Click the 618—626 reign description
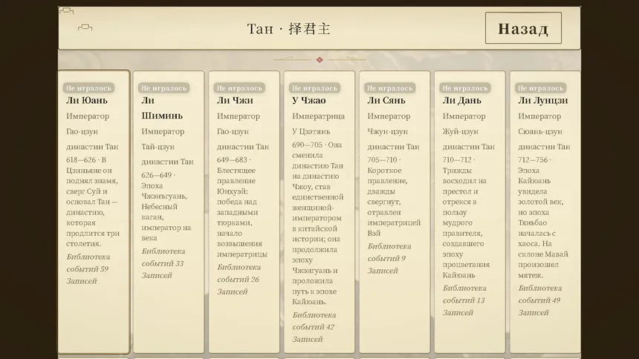 click(93, 202)
